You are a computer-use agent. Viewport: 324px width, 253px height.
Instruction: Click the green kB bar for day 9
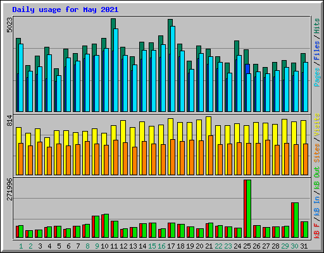pyautogui.click(x=97, y=226)
